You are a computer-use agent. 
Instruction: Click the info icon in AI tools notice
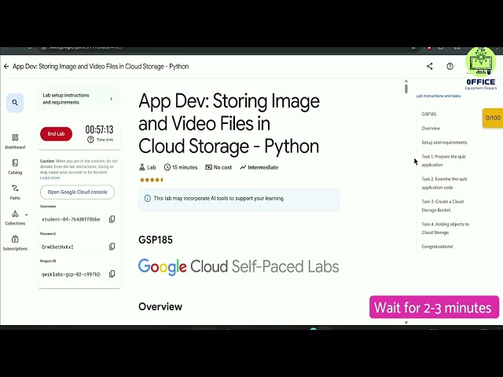tap(148, 199)
